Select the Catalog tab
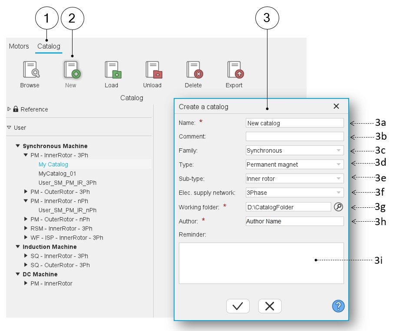396x331 pixels. tap(49, 46)
